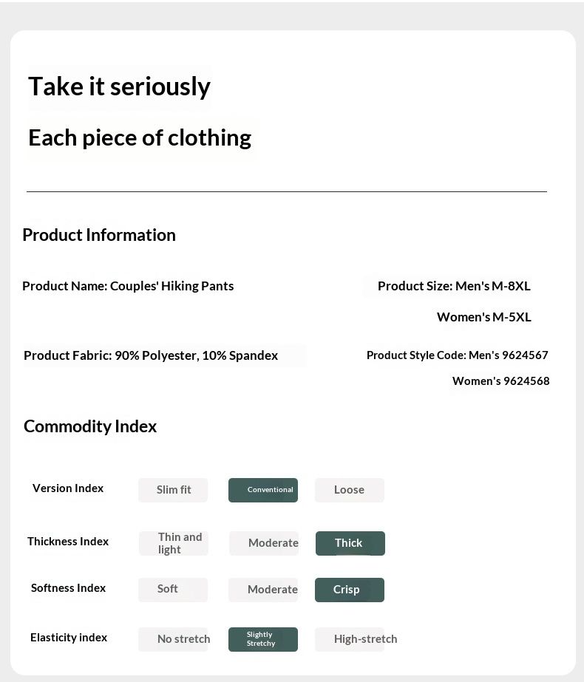This screenshot has width=584, height=682.
Task: Select the High-stretch elasticity option
Action: (x=350, y=639)
